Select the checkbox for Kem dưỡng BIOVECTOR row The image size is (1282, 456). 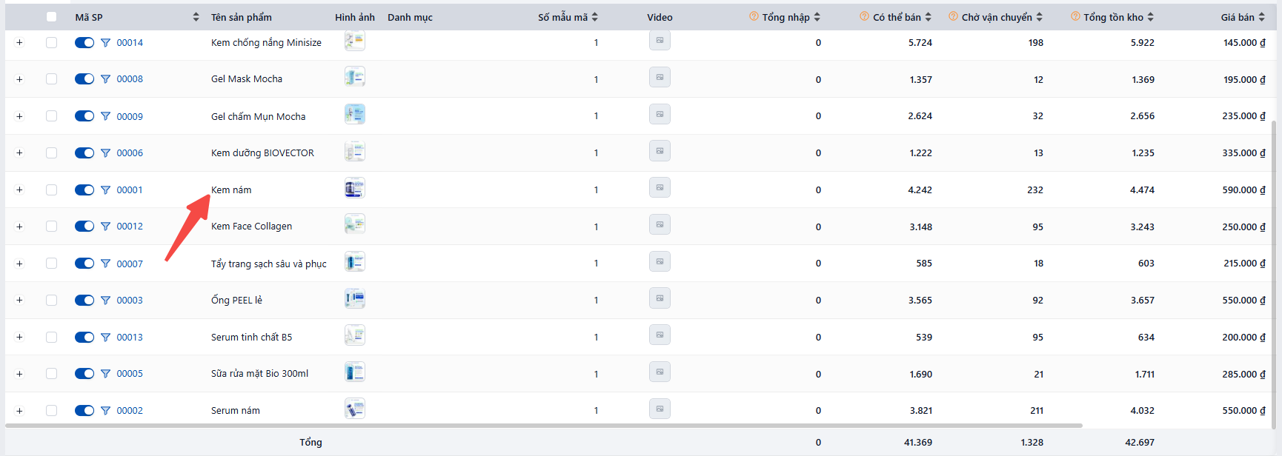(51, 153)
